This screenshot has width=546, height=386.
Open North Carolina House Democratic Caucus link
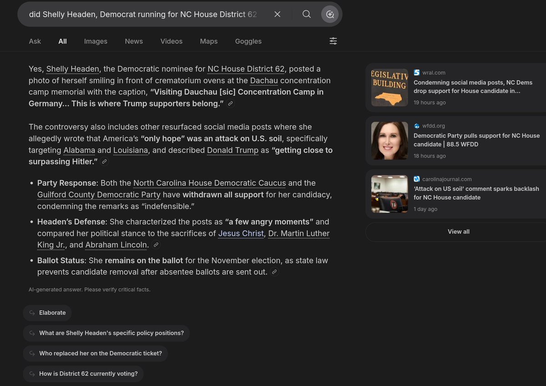209,183
